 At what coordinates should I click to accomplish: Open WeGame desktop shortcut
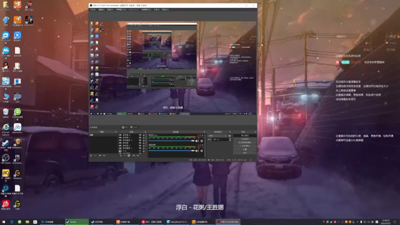[17, 174]
